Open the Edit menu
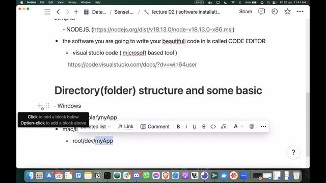The width and height of the screenshot is (326, 183). [x=51, y=2]
